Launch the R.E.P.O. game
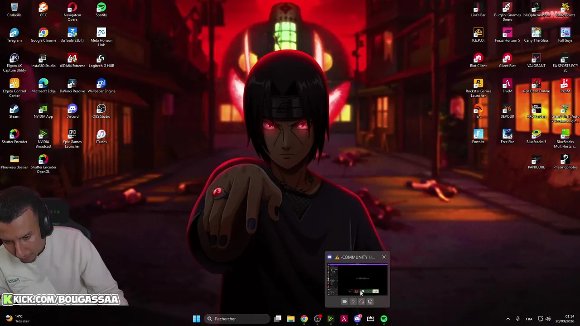The width and height of the screenshot is (580, 326). coord(478,35)
